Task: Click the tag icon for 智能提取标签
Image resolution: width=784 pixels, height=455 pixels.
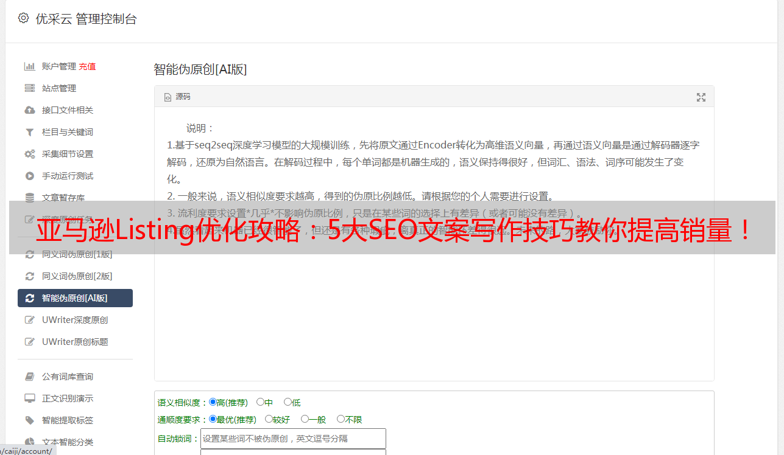Action: 29,420
